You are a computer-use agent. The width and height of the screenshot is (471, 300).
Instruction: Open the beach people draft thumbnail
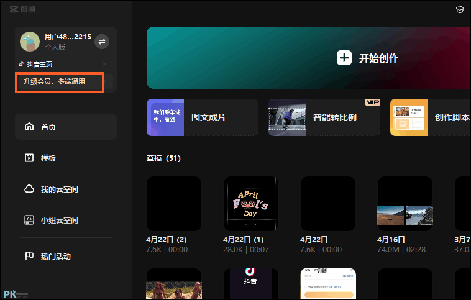[x=174, y=284]
